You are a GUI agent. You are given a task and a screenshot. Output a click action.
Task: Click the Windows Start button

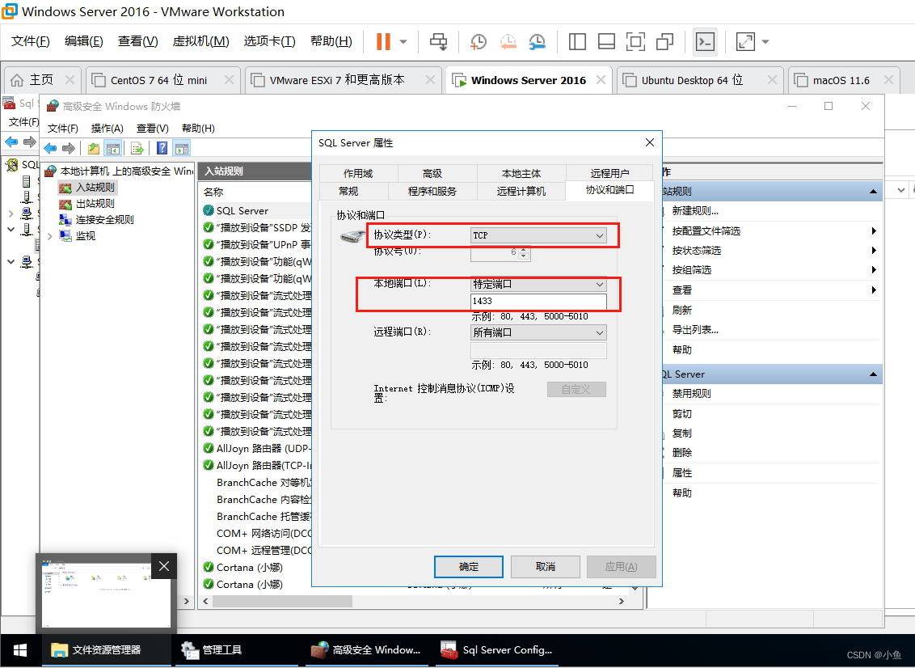[x=19, y=649]
